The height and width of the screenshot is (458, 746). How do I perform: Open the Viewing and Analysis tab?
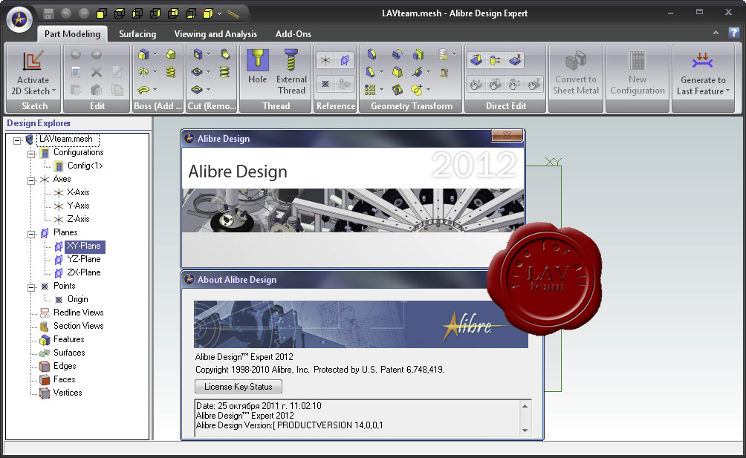(215, 33)
